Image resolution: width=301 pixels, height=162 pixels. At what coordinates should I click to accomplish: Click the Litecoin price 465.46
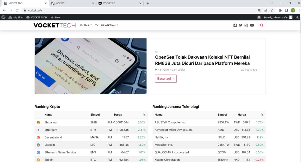tap(124, 145)
